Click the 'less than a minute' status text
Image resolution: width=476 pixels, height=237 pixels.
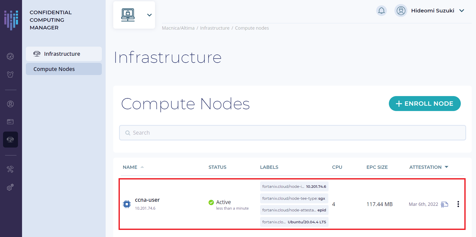[x=232, y=208]
